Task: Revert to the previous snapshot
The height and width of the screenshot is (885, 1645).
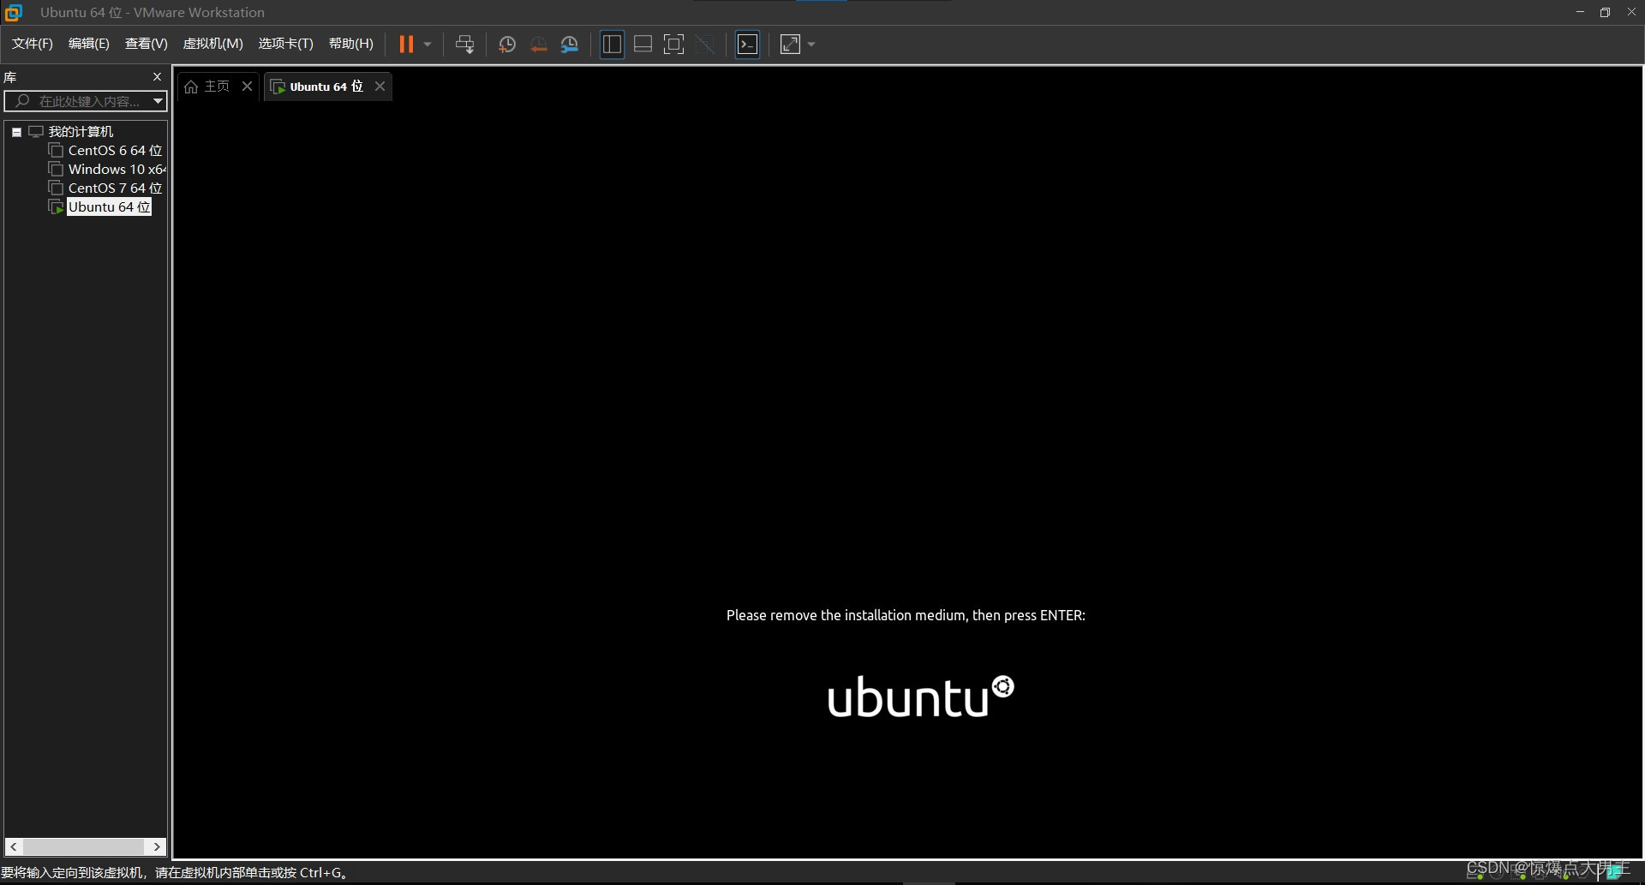Action: coord(538,45)
